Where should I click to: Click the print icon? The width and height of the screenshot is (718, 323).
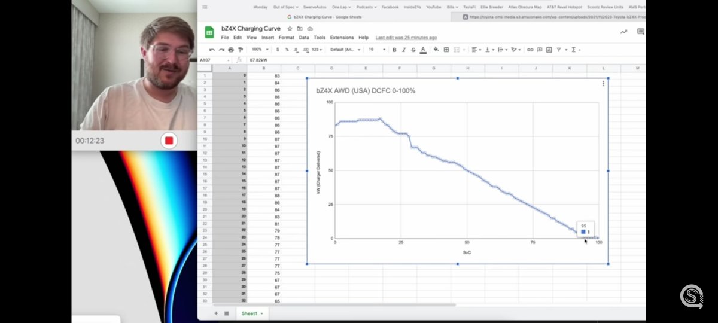[x=231, y=50]
